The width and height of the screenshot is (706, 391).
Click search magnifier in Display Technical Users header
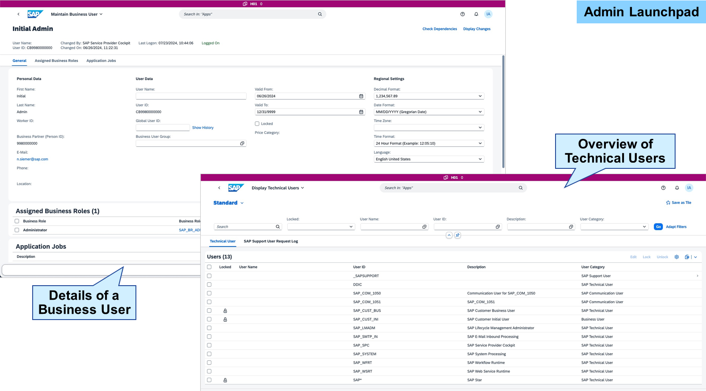click(x=521, y=188)
